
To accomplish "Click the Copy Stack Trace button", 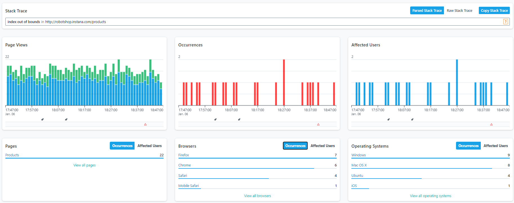I will click(494, 10).
